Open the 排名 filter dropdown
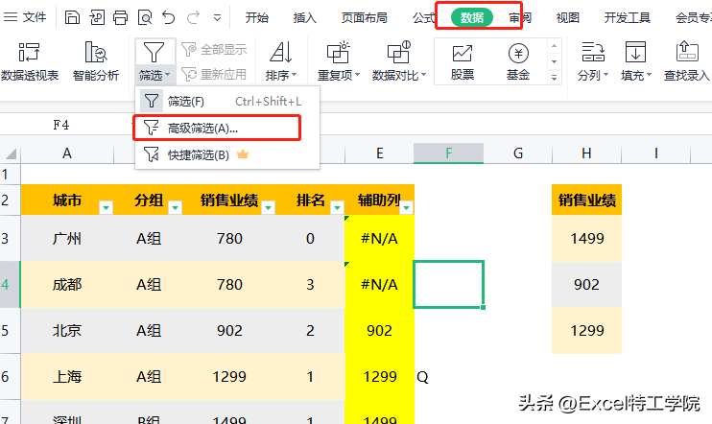The height and width of the screenshot is (424, 712). click(x=337, y=207)
